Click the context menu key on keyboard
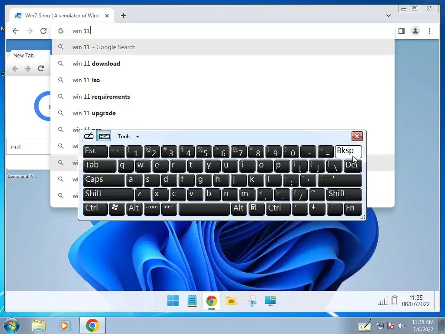 coord(256,209)
